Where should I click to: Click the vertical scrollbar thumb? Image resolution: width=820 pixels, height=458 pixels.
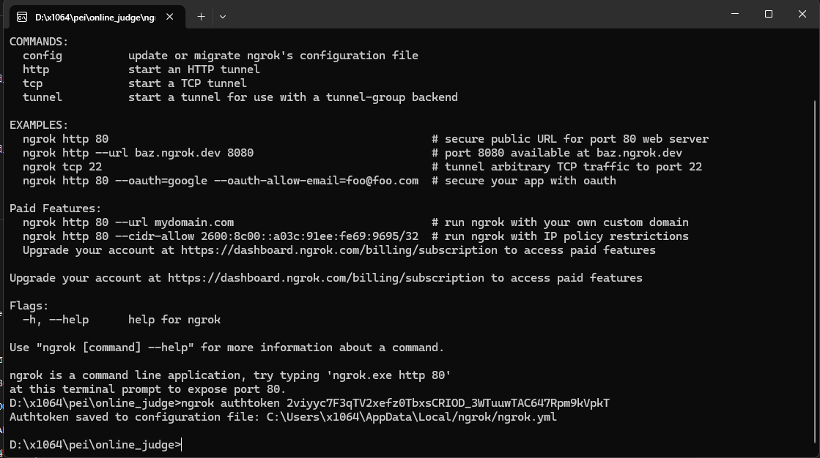816,271
